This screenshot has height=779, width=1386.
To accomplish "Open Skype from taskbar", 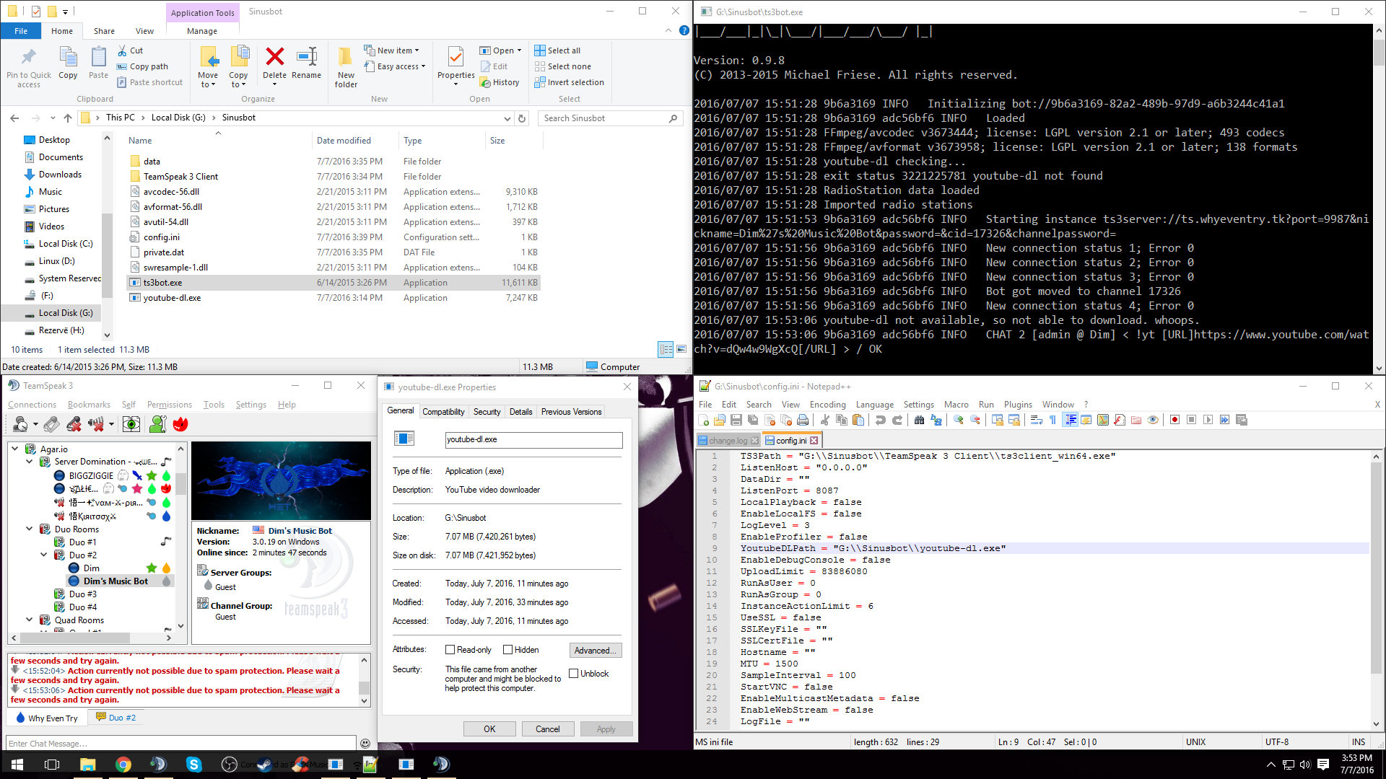I will (x=193, y=765).
